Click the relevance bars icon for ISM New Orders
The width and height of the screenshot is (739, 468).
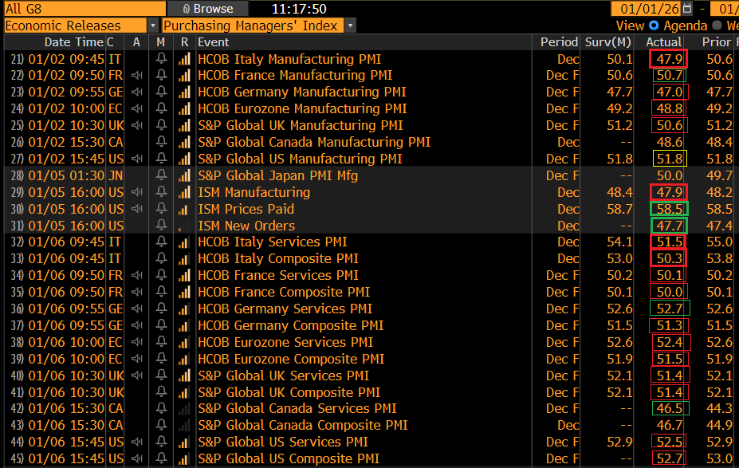coord(184,226)
